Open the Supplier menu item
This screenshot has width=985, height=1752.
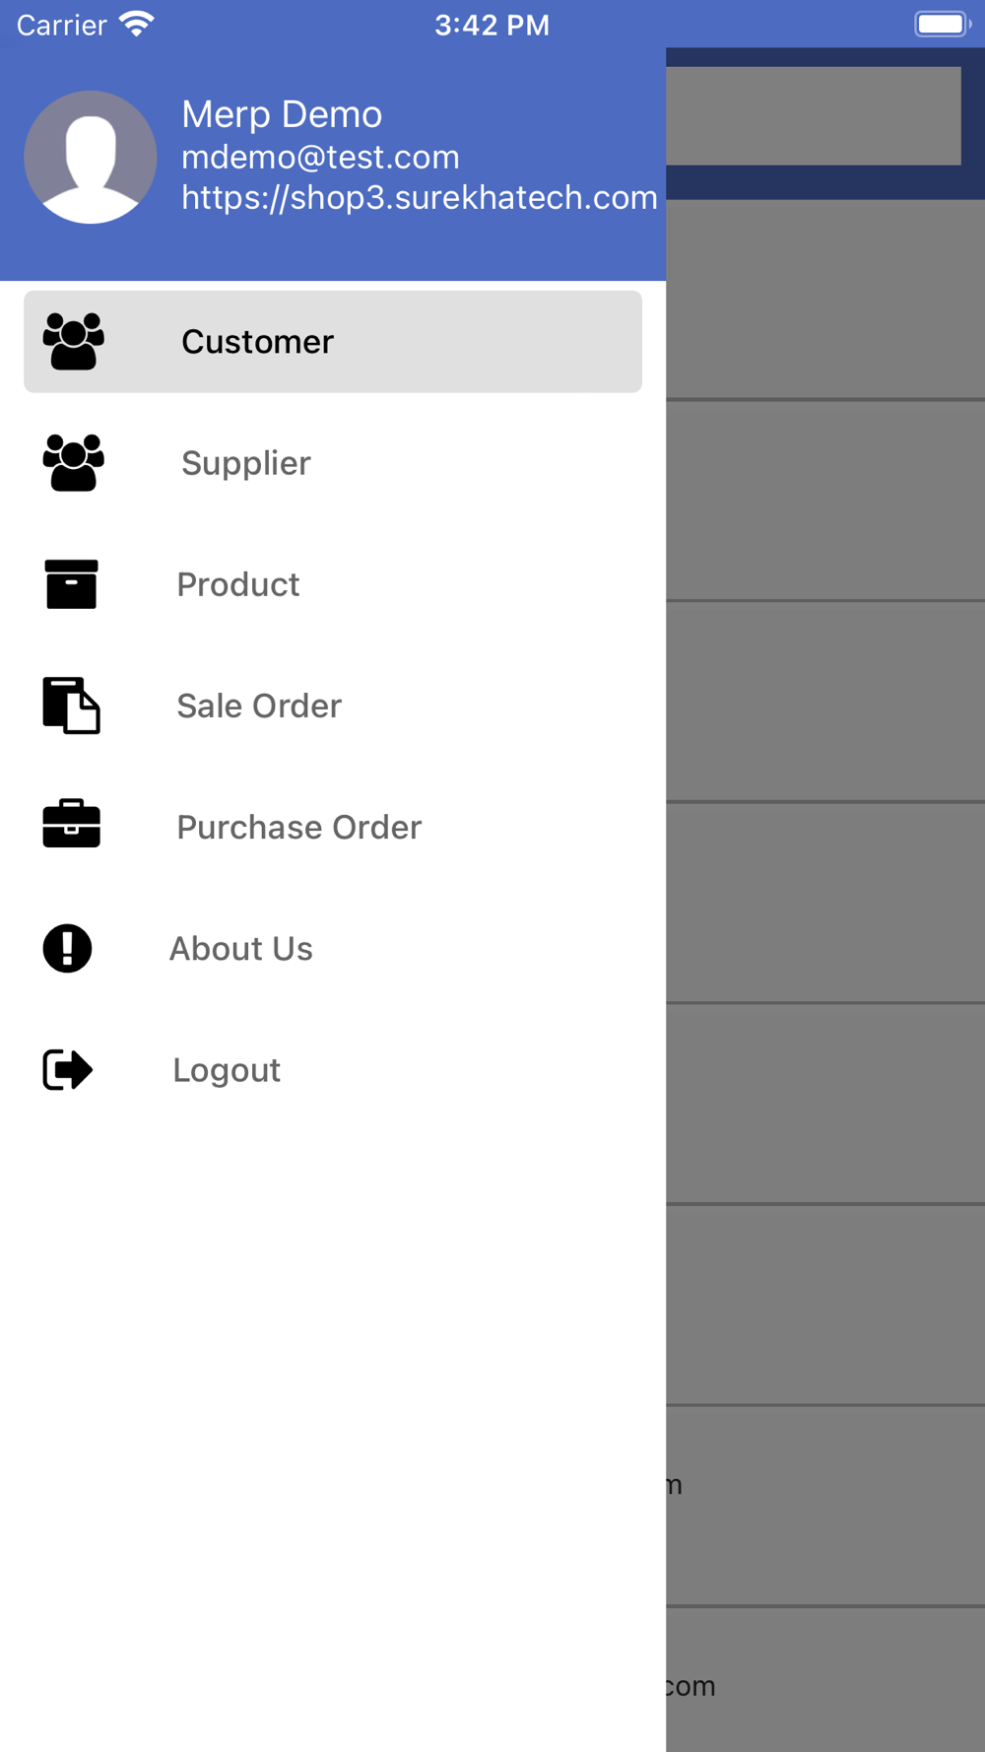[246, 463]
